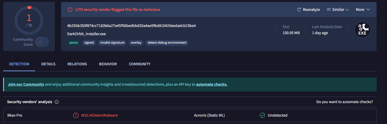Image resolution: width=387 pixels, height=124 pixels.
Task: Click the peexe tag
Action: point(73,43)
